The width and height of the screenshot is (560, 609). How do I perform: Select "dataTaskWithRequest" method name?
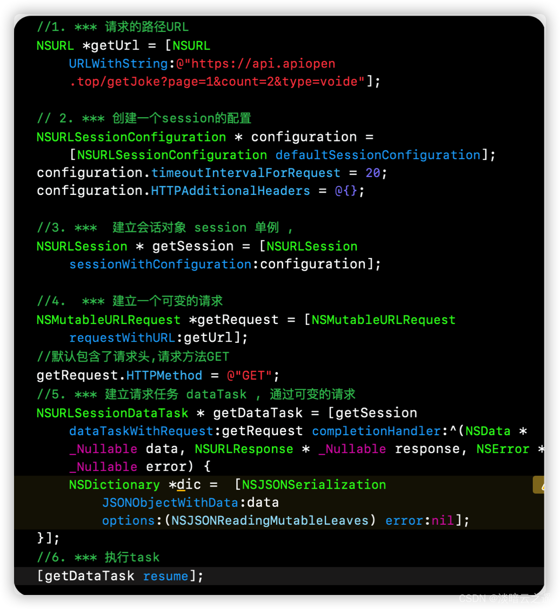click(141, 431)
